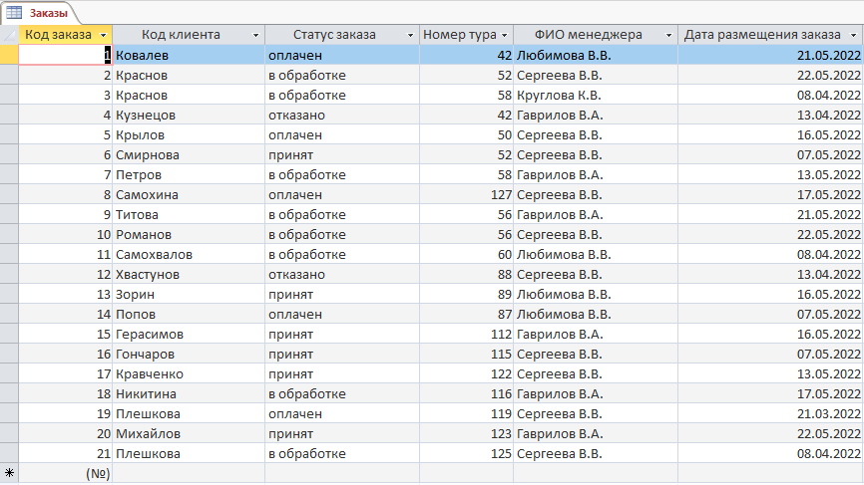Click the Круглова К.В. manager cell
The width and height of the screenshot is (864, 485).
[x=596, y=96]
